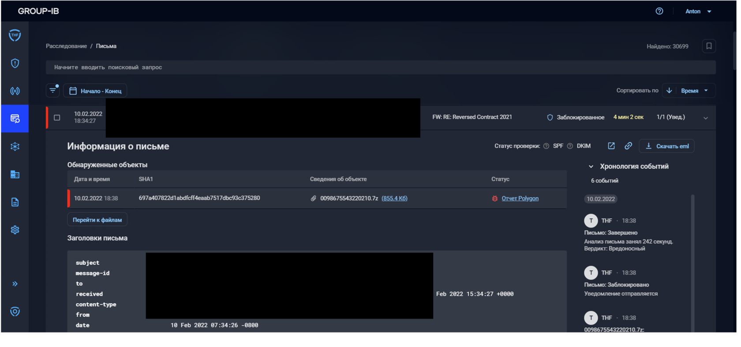Click the 10.02.2022 timeline date badge
The width and height of the screenshot is (741, 347).
601,199
